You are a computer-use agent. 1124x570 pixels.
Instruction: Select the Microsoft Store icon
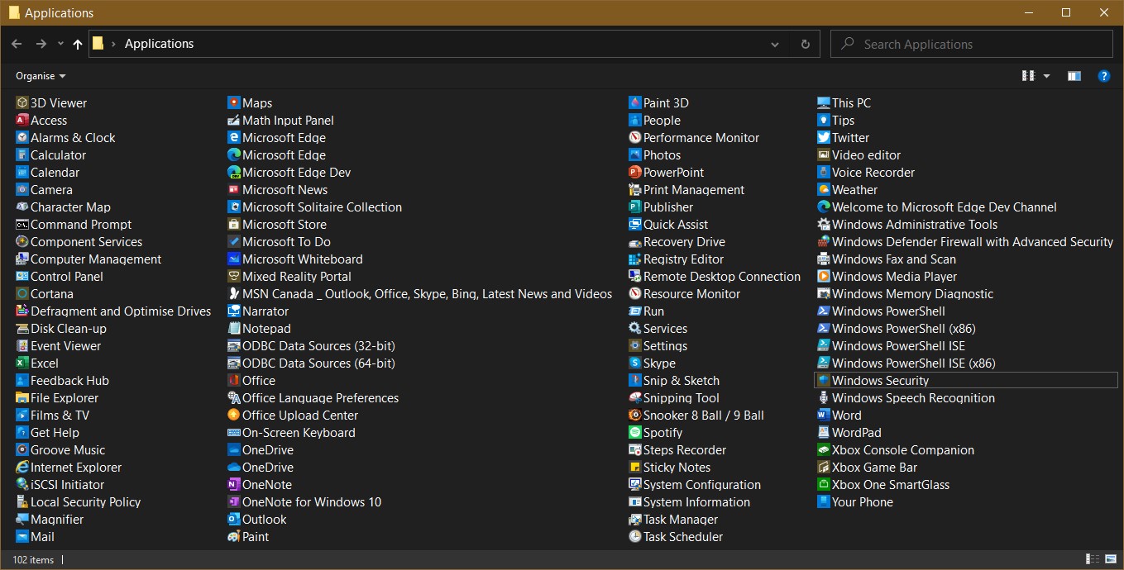pyautogui.click(x=234, y=225)
